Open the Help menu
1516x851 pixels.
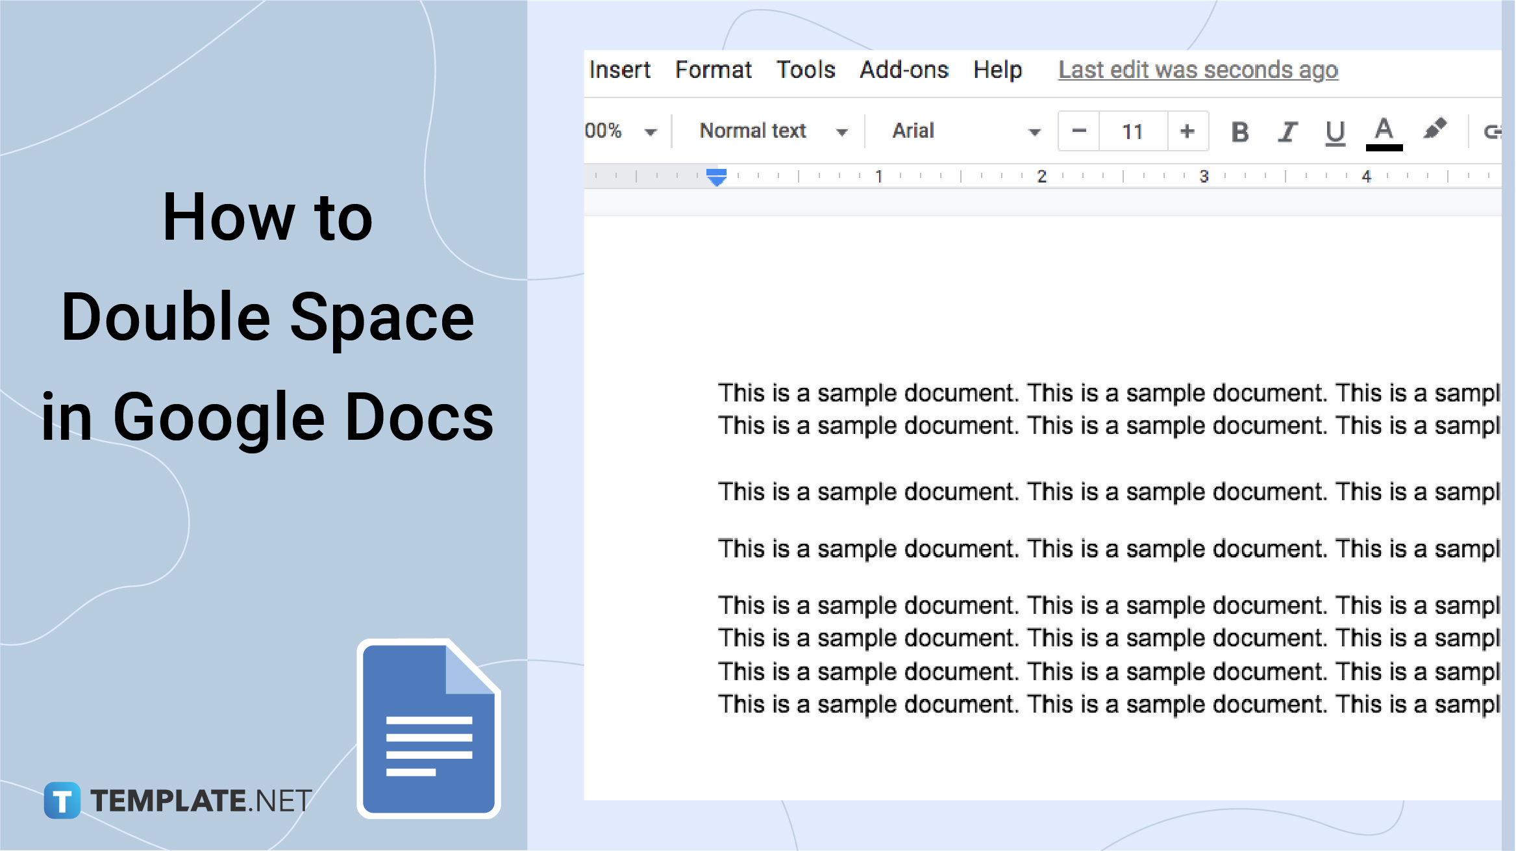coord(997,69)
